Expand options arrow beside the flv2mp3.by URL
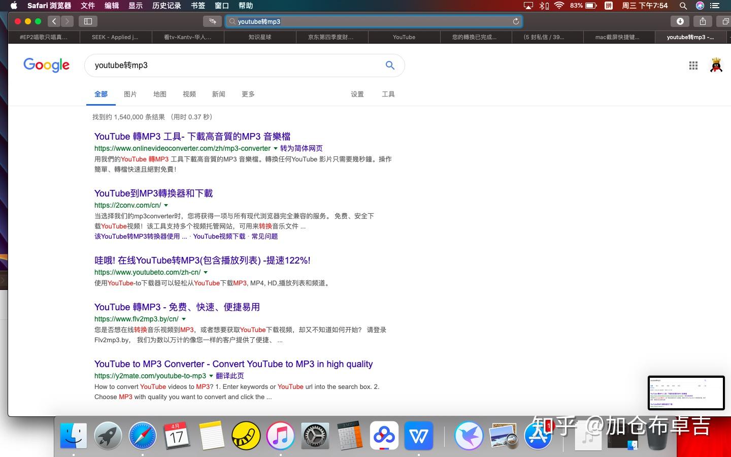 click(x=184, y=319)
